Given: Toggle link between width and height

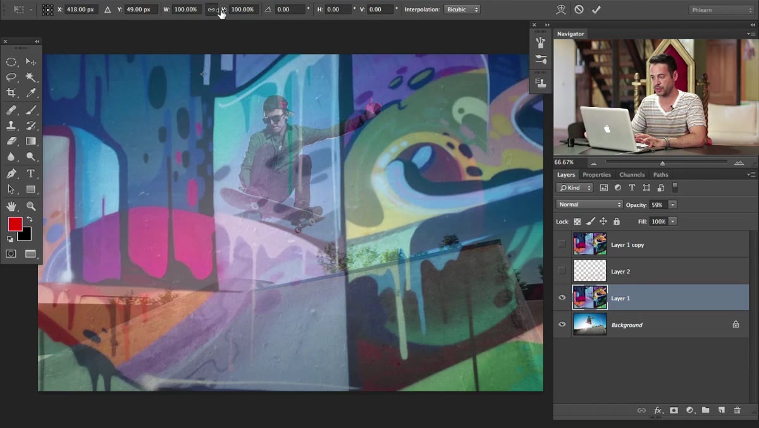Looking at the screenshot, I should [212, 9].
